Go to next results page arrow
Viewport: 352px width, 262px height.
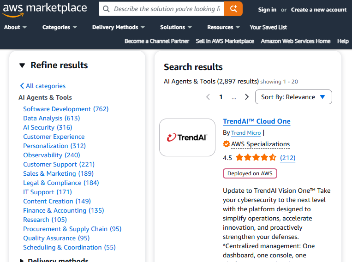247,97
